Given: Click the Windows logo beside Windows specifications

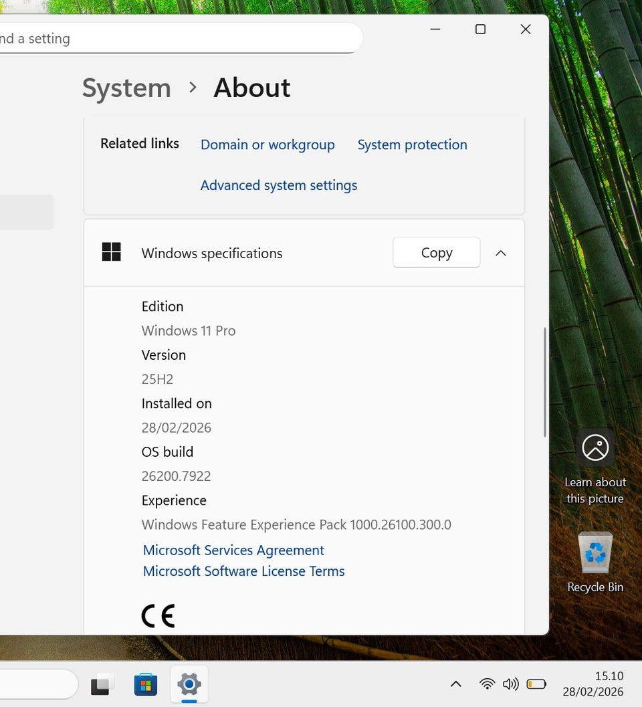Looking at the screenshot, I should pyautogui.click(x=111, y=252).
